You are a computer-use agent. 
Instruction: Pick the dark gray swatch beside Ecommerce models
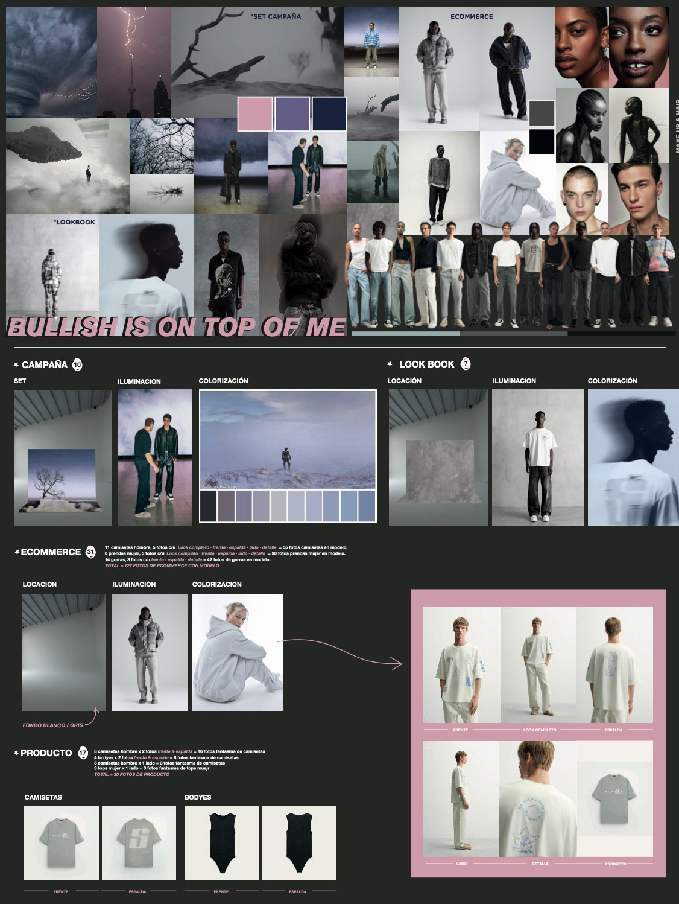click(542, 113)
